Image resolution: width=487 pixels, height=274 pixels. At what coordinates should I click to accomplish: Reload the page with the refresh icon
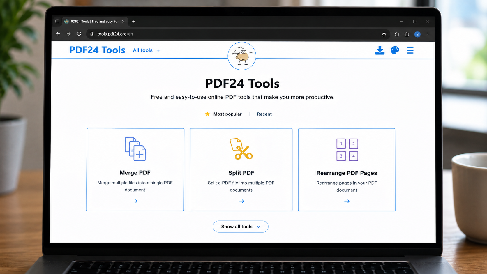(79, 34)
